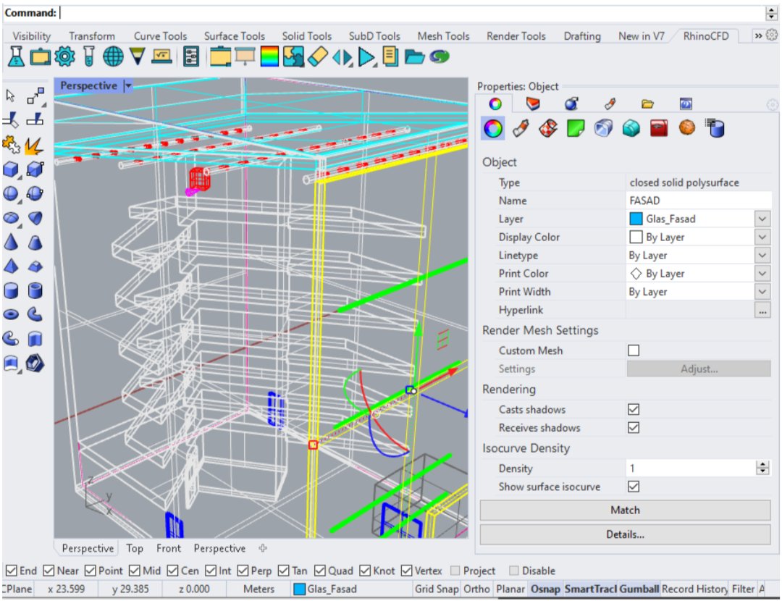Click the blue play arrow icon

coord(366,57)
